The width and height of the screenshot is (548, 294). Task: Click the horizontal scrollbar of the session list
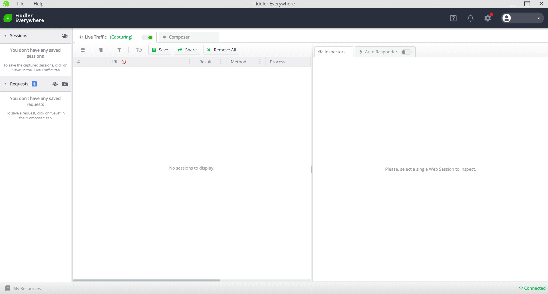click(x=146, y=281)
